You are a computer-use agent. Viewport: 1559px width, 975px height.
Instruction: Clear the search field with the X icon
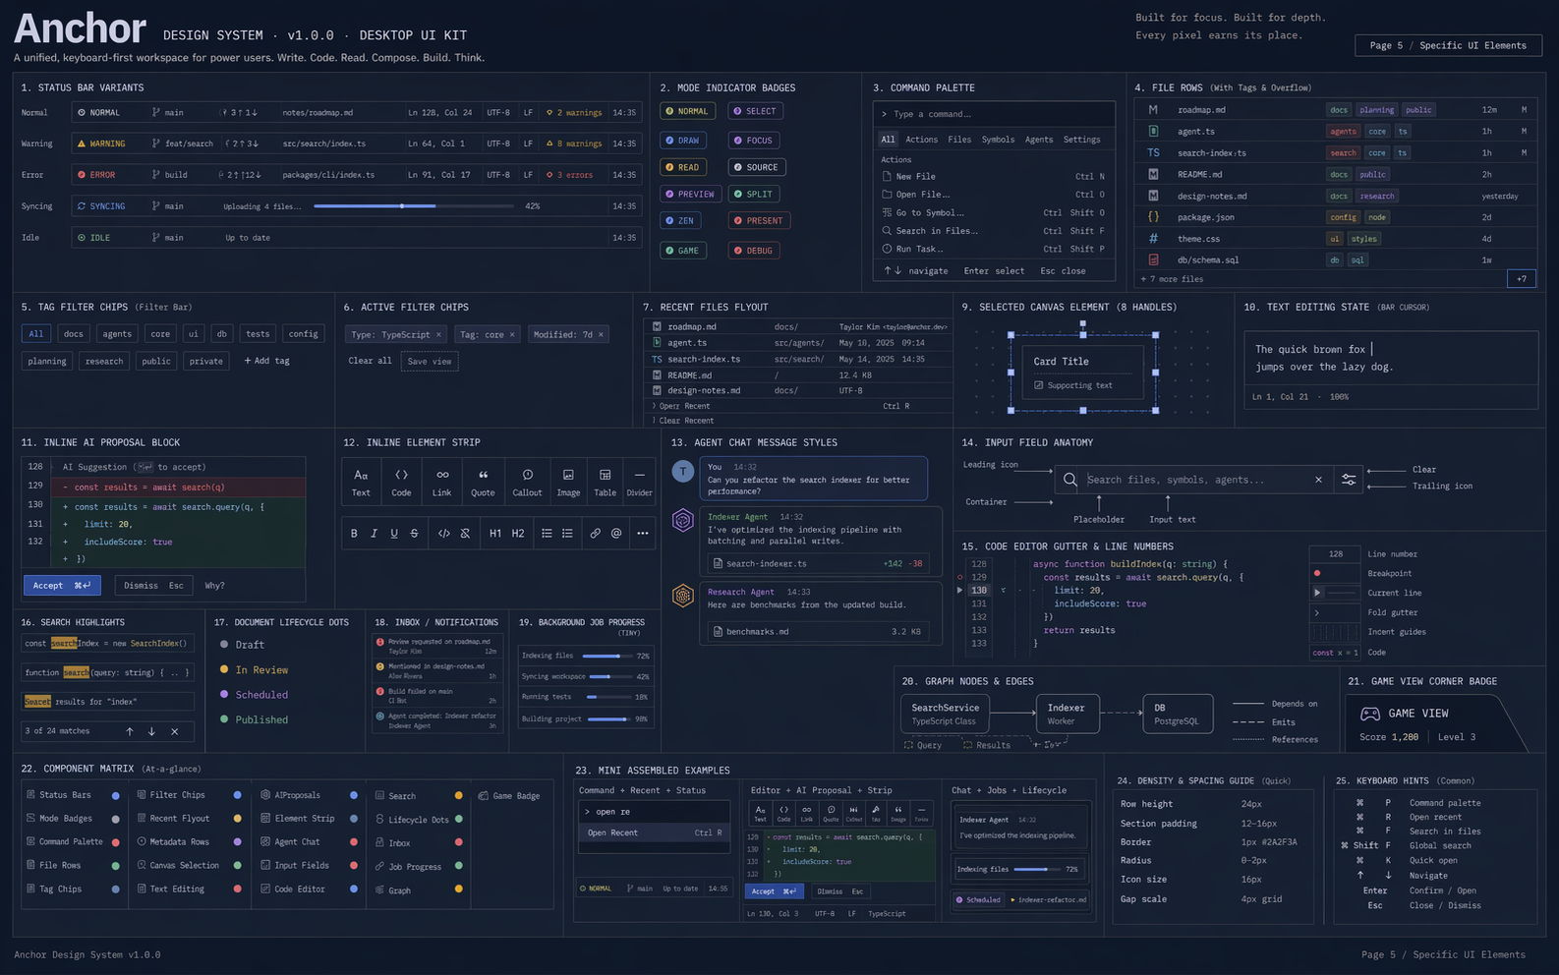point(1318,480)
